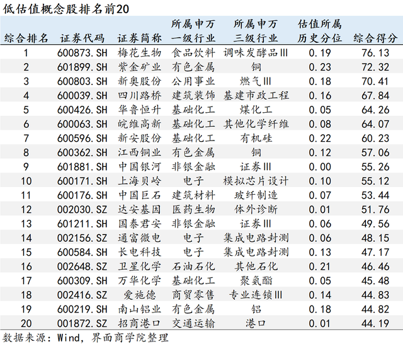Click stock name 华鲁恒升
The image size is (403, 344).
click(140, 110)
